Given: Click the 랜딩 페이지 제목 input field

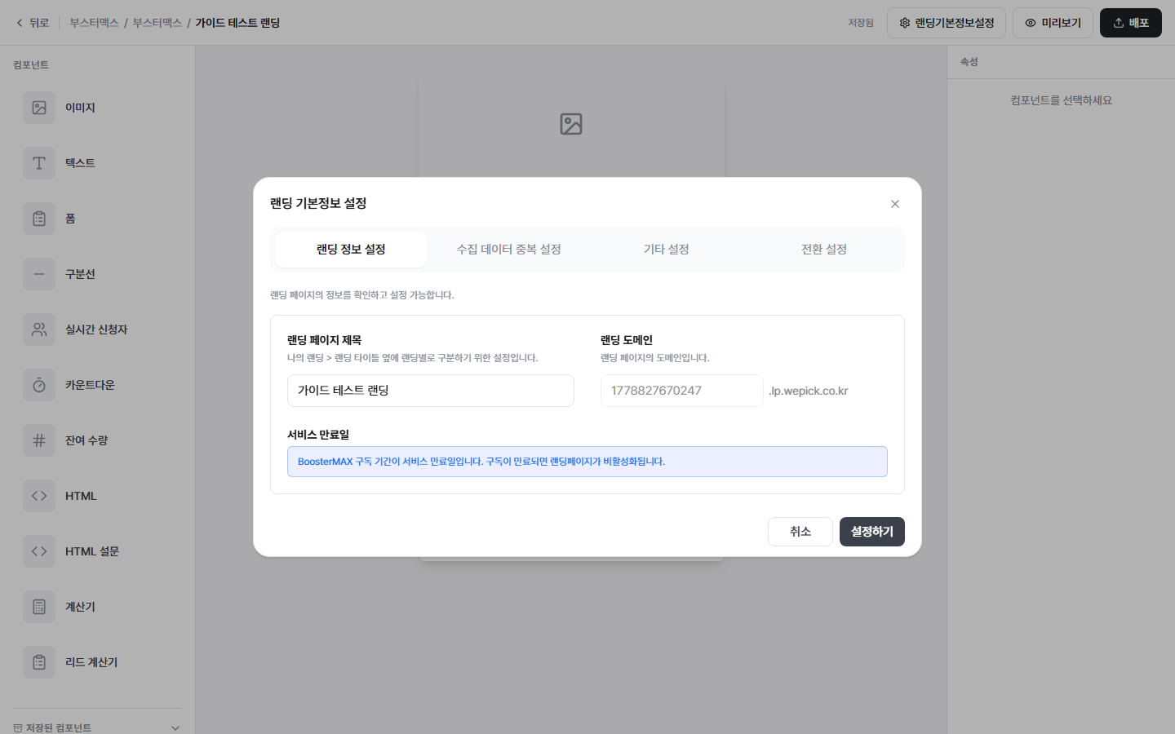Looking at the screenshot, I should point(431,391).
